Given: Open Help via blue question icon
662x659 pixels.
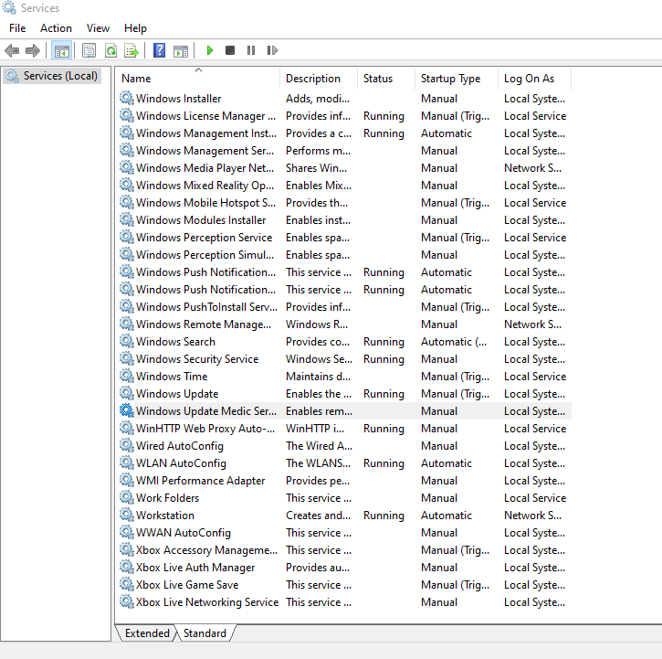Looking at the screenshot, I should (159, 50).
